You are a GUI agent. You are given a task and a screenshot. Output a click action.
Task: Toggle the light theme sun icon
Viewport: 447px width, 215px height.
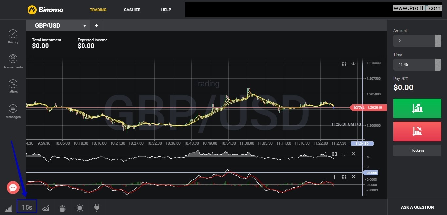pos(80,207)
